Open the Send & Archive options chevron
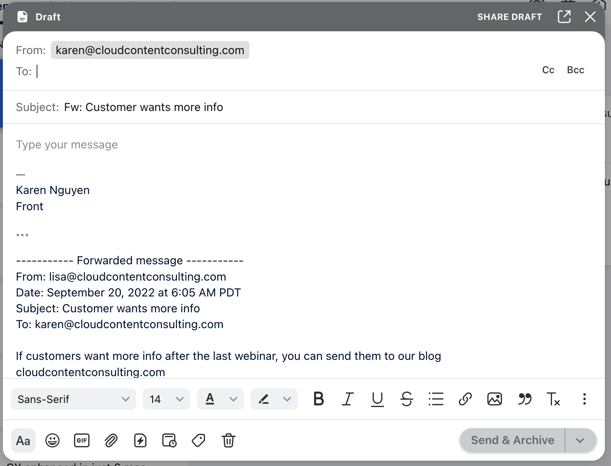The width and height of the screenshot is (611, 466). pyautogui.click(x=580, y=440)
